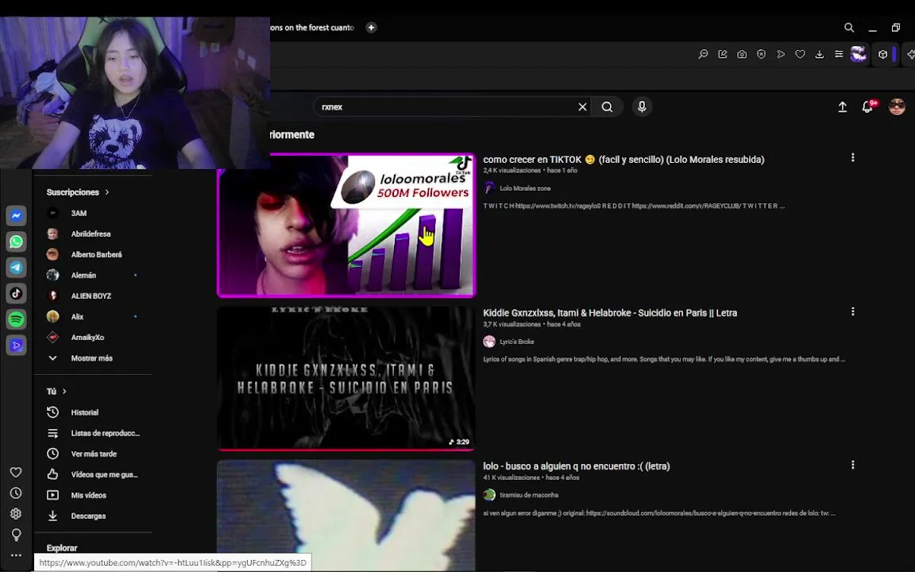Click the send arrow icon in the browser toolbar
The width and height of the screenshot is (915, 572).
[781, 54]
